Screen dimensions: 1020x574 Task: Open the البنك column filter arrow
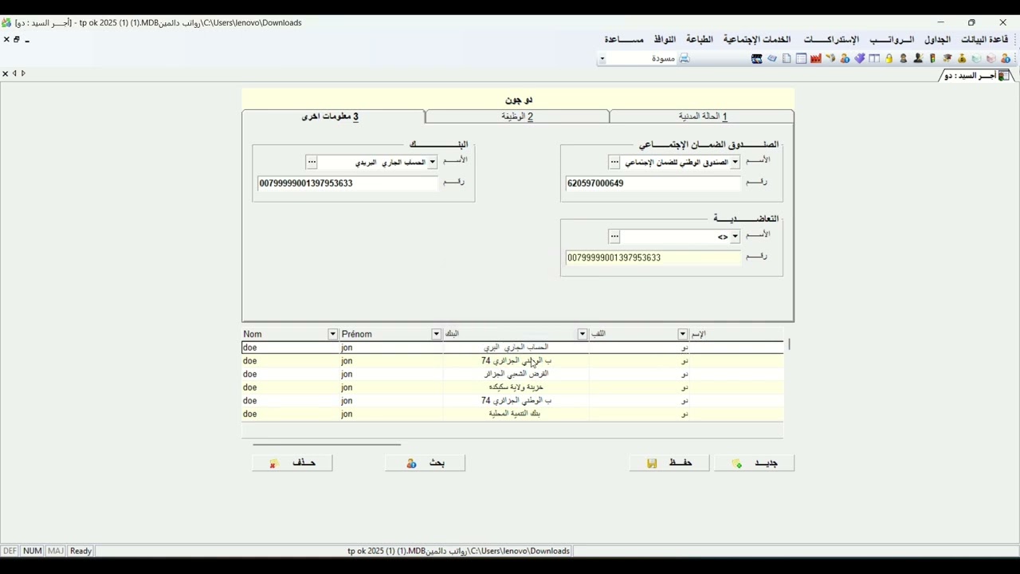click(583, 334)
